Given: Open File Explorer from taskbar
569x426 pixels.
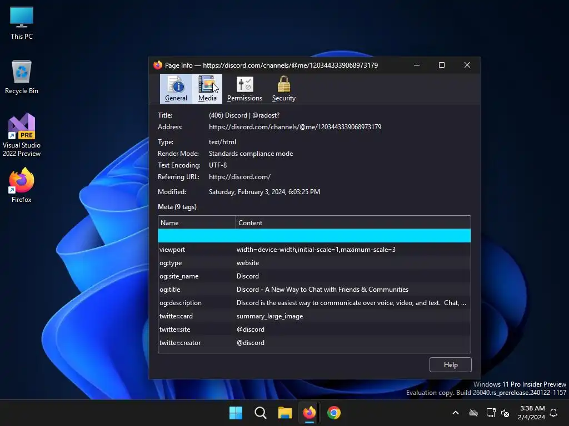Looking at the screenshot, I should pyautogui.click(x=285, y=413).
